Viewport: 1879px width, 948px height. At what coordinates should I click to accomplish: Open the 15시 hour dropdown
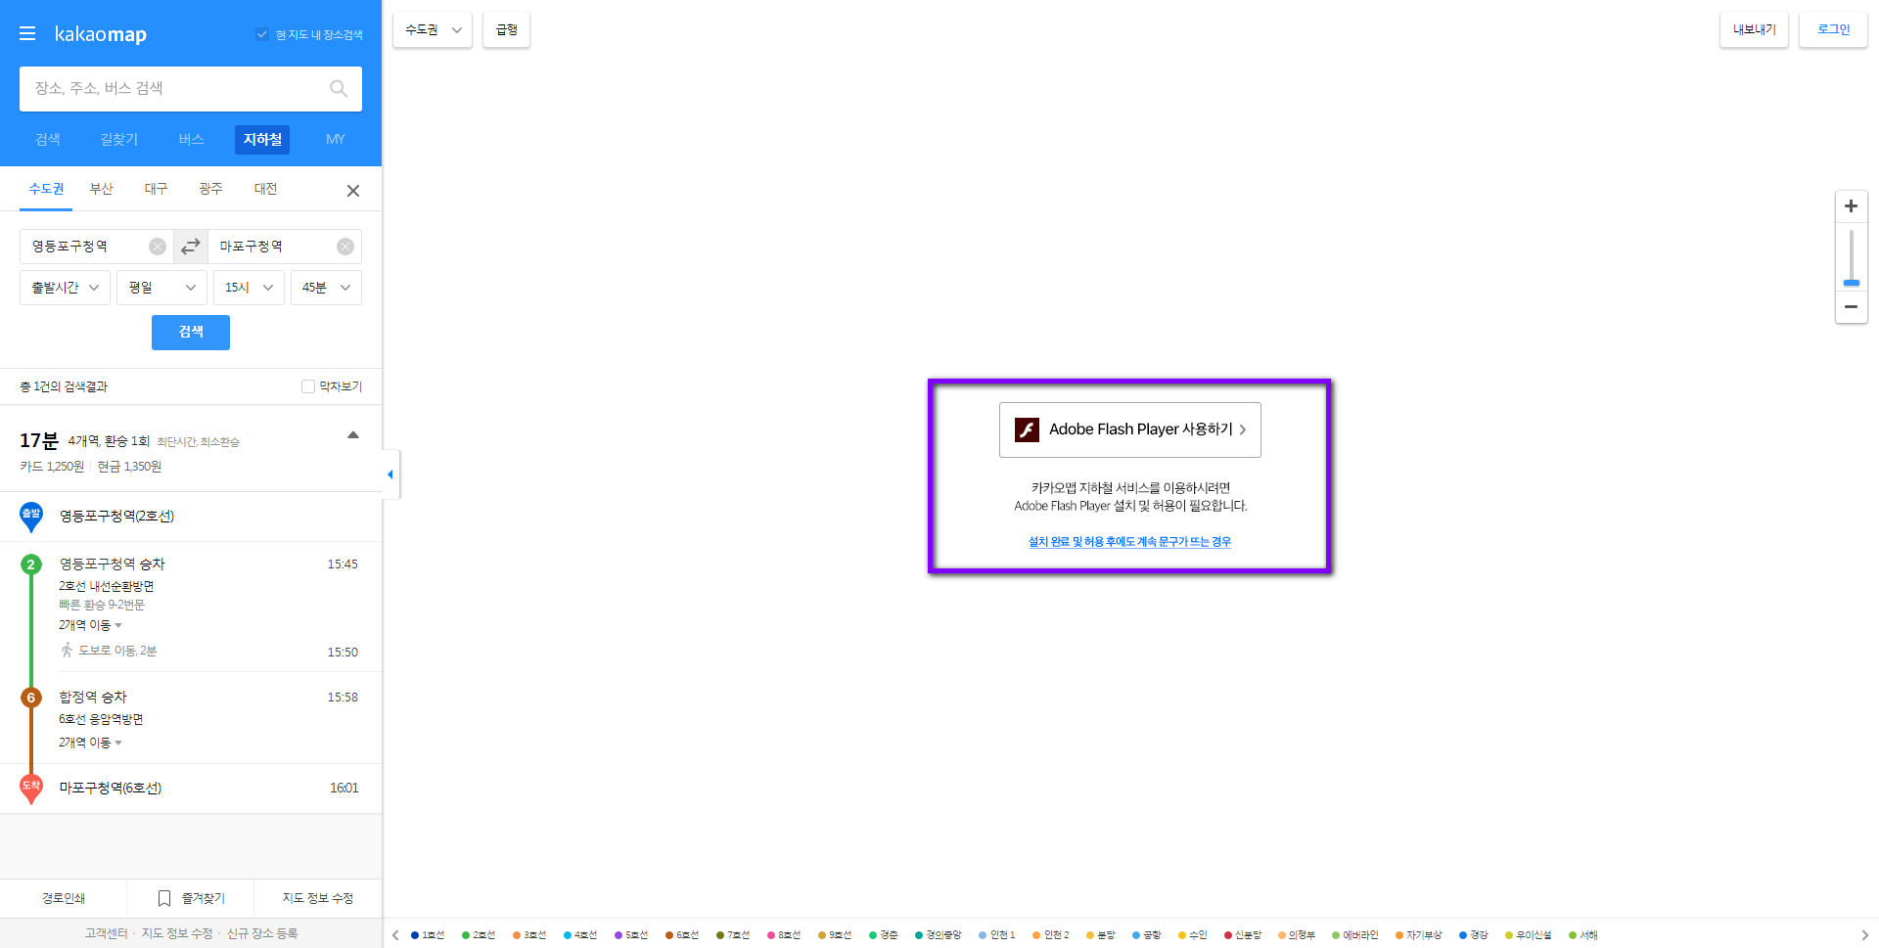pyautogui.click(x=249, y=288)
